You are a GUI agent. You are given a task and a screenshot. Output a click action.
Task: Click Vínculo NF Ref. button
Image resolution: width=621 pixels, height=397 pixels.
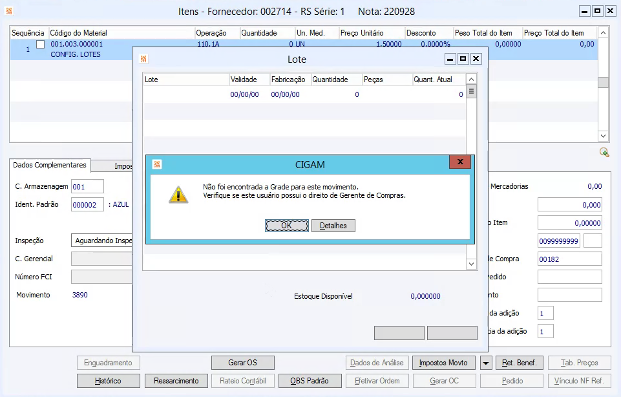coord(580,381)
